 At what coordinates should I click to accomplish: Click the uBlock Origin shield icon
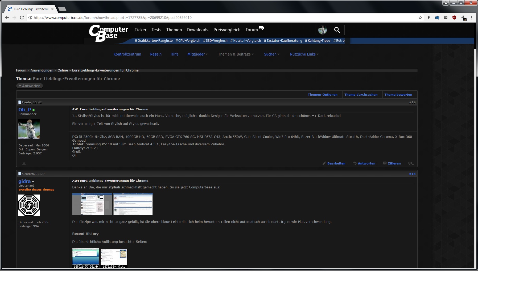coord(454,18)
